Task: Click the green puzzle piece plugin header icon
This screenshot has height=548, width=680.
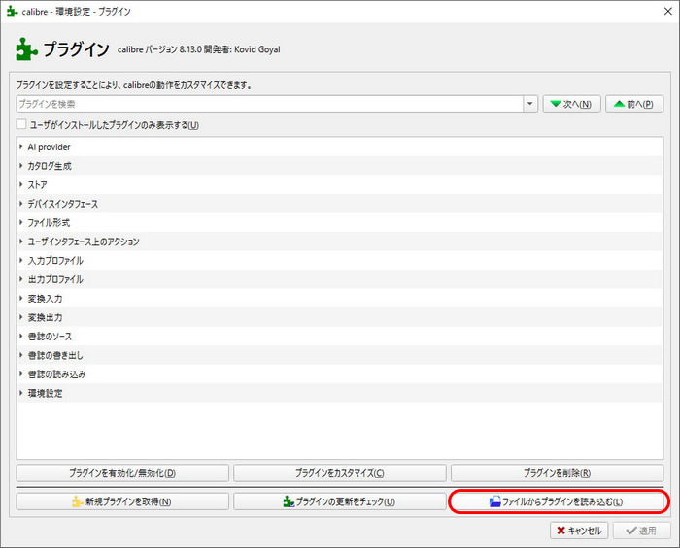Action: [x=26, y=48]
